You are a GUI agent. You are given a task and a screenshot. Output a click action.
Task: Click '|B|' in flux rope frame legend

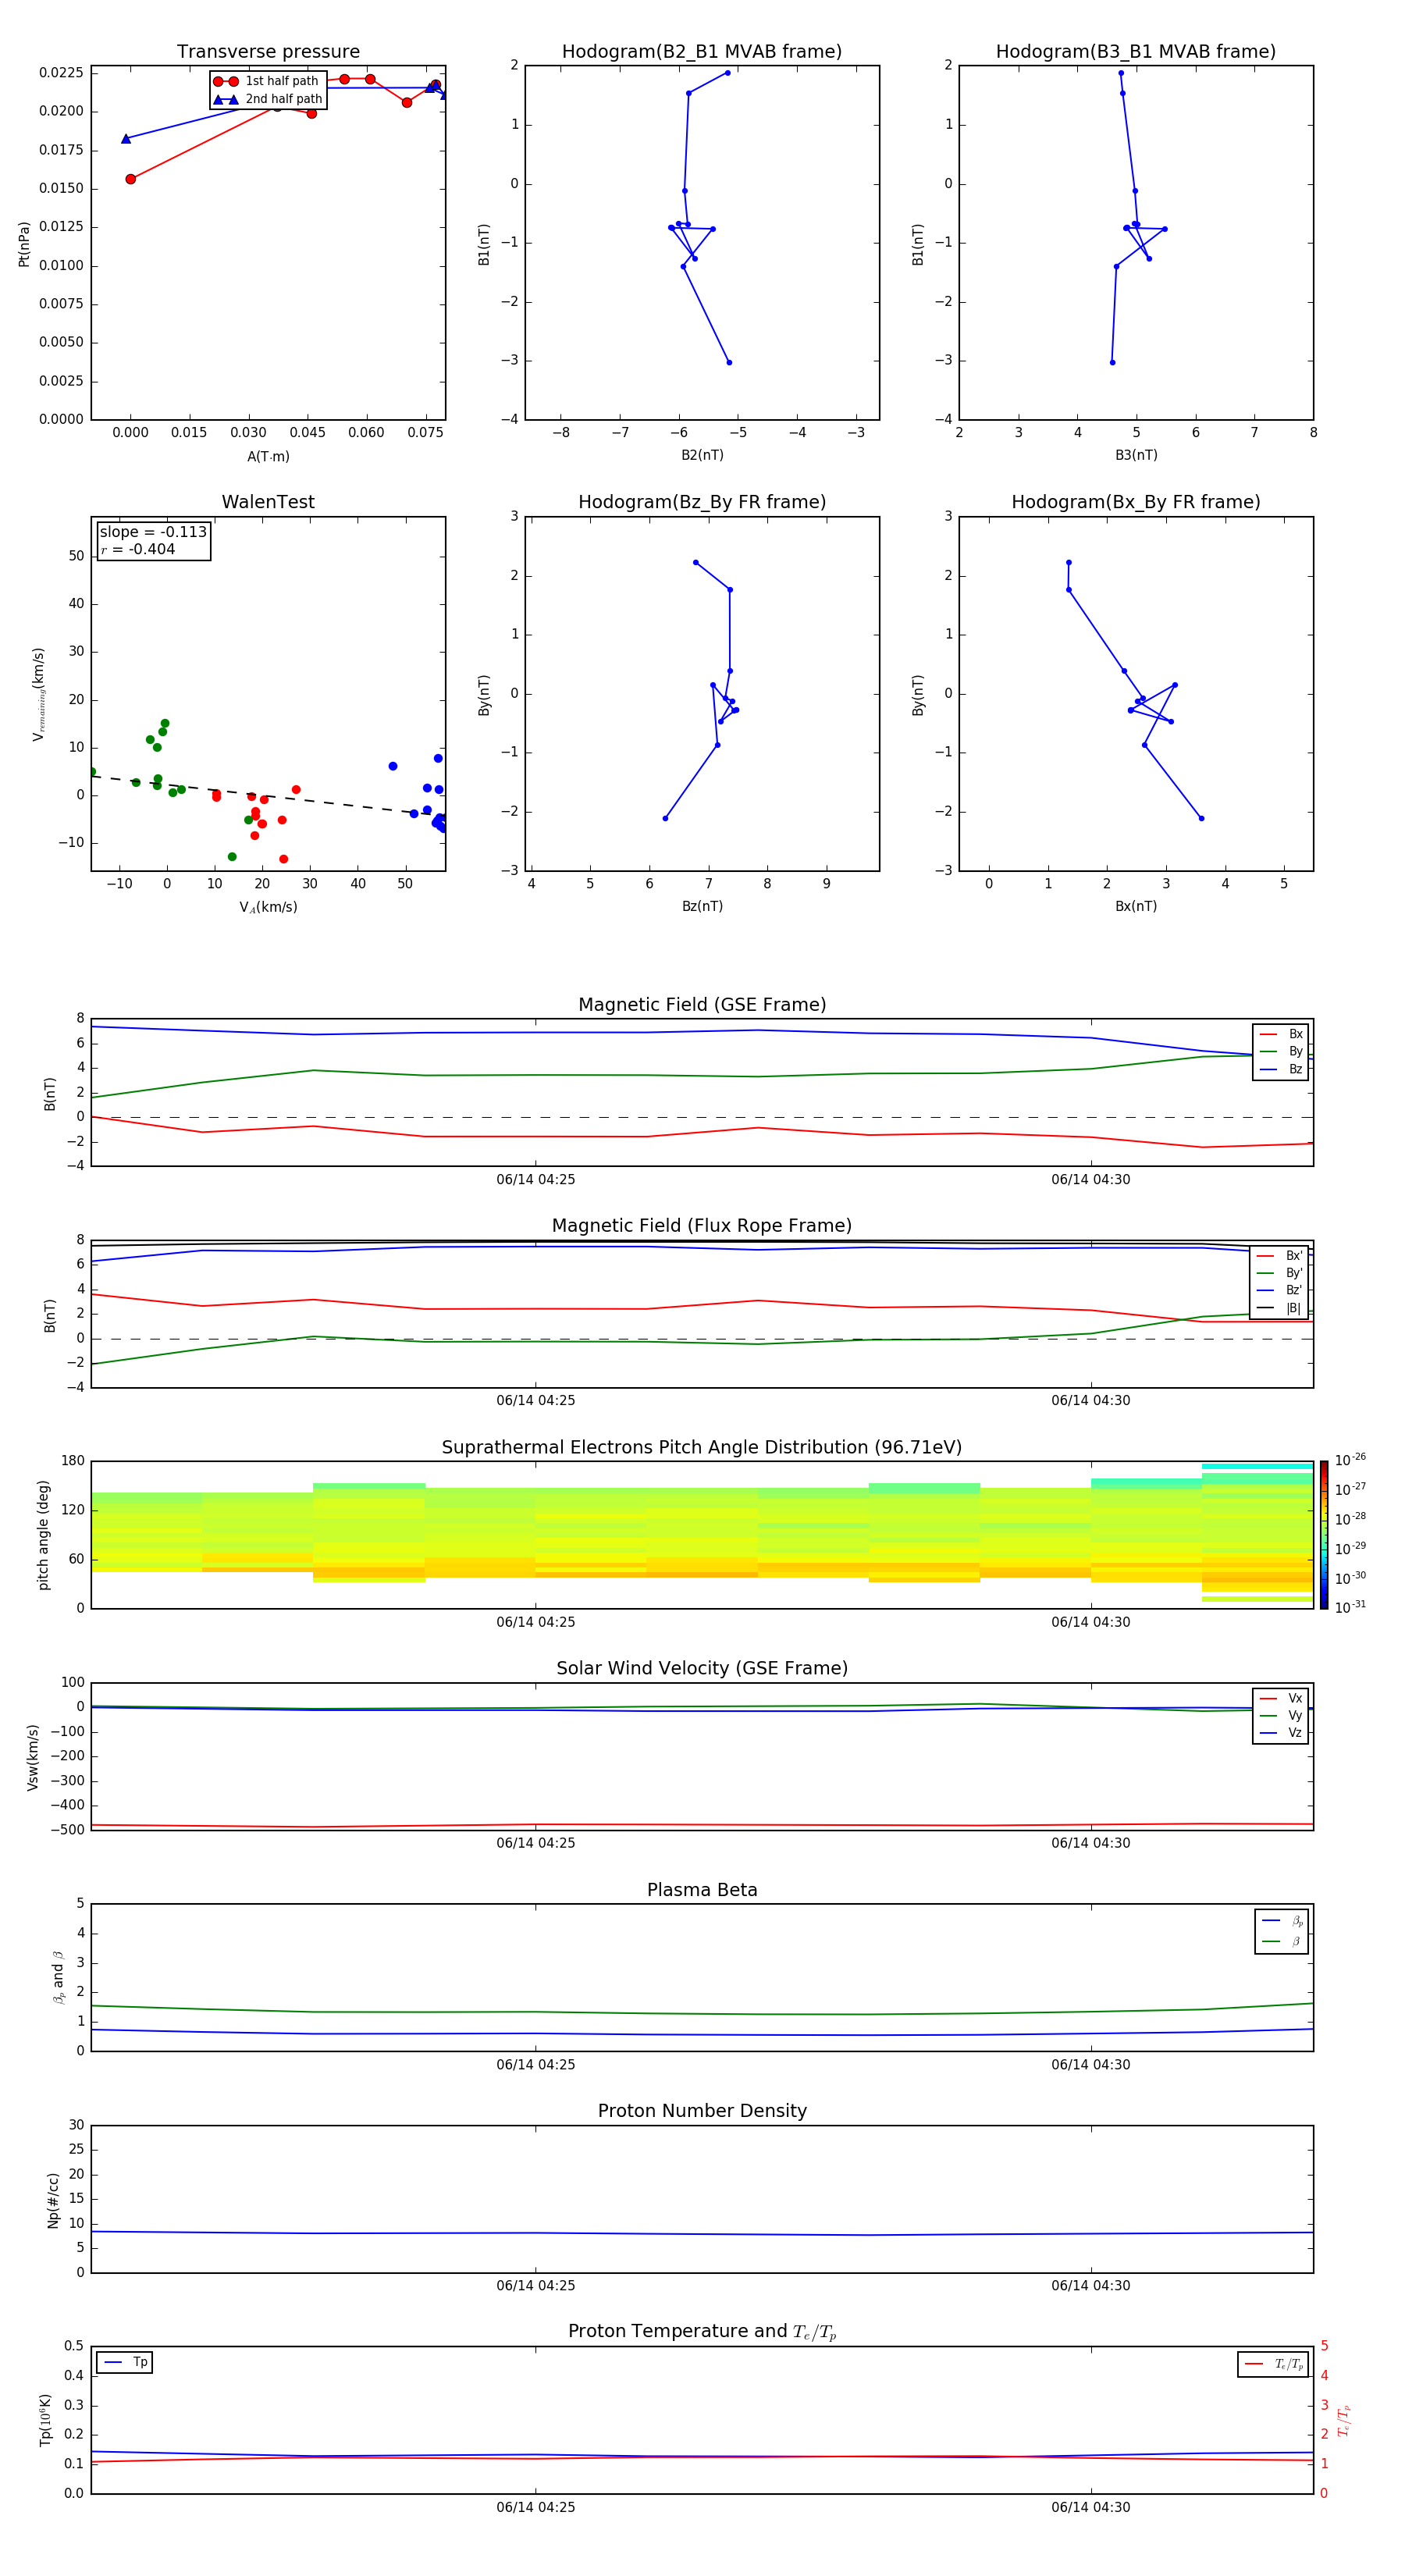click(x=1294, y=1309)
